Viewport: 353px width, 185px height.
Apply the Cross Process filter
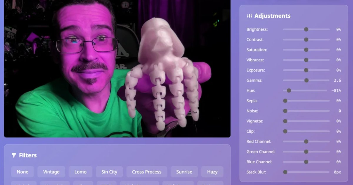[x=147, y=172]
